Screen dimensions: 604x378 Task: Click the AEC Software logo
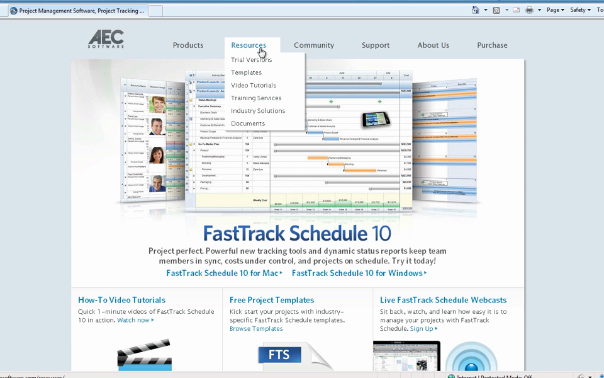[x=106, y=39]
